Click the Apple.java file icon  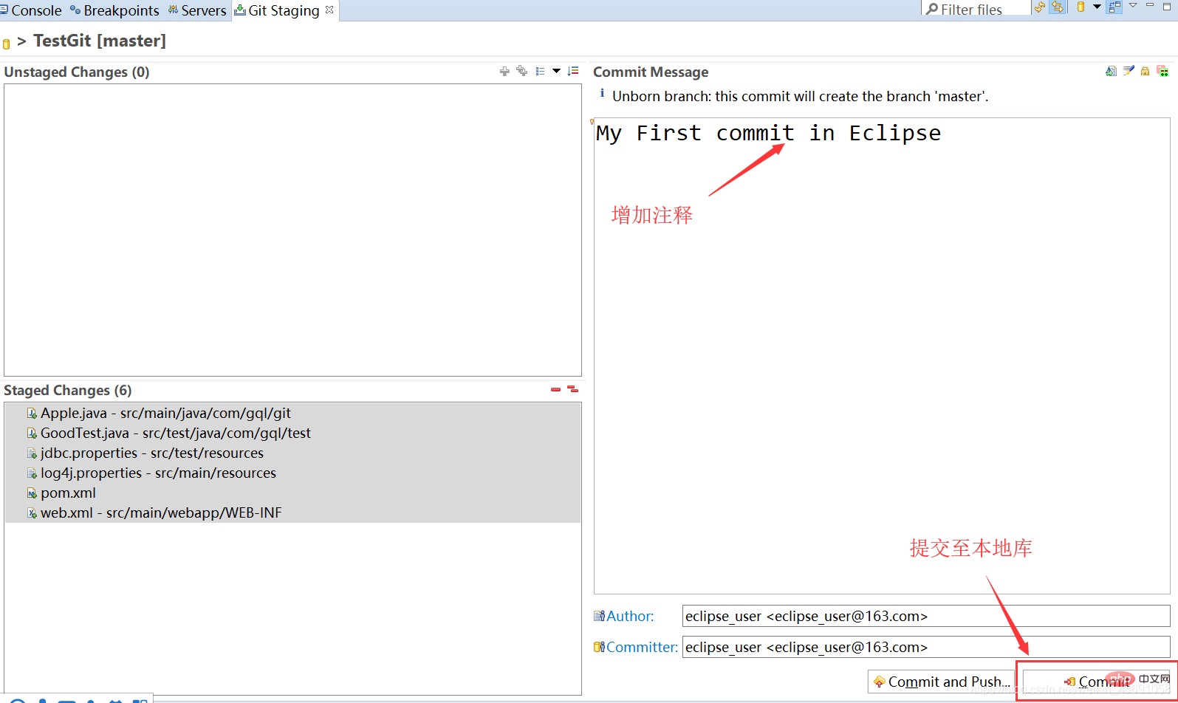(32, 414)
